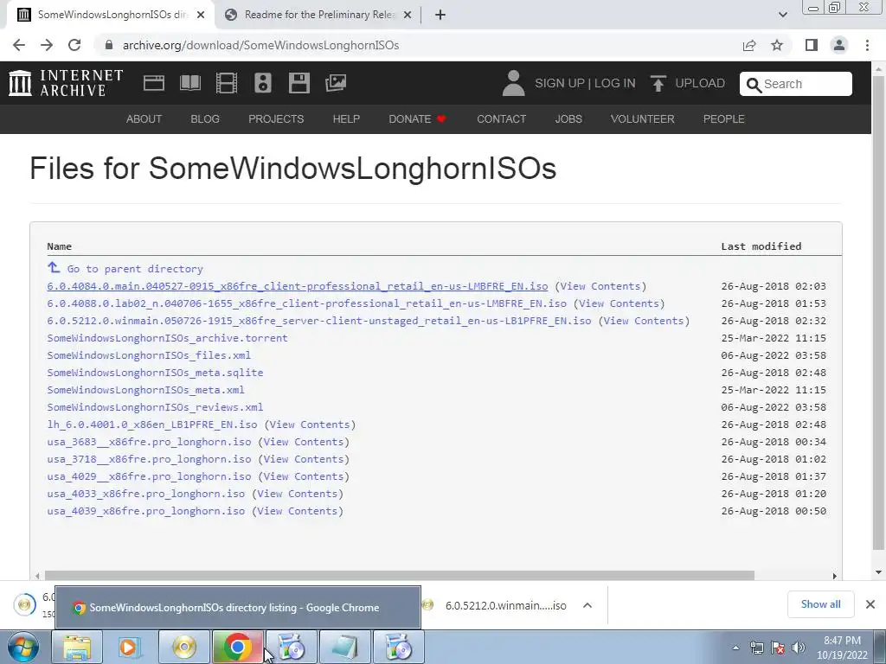886x664 pixels.
Task: Reload the page
Action: (74, 45)
